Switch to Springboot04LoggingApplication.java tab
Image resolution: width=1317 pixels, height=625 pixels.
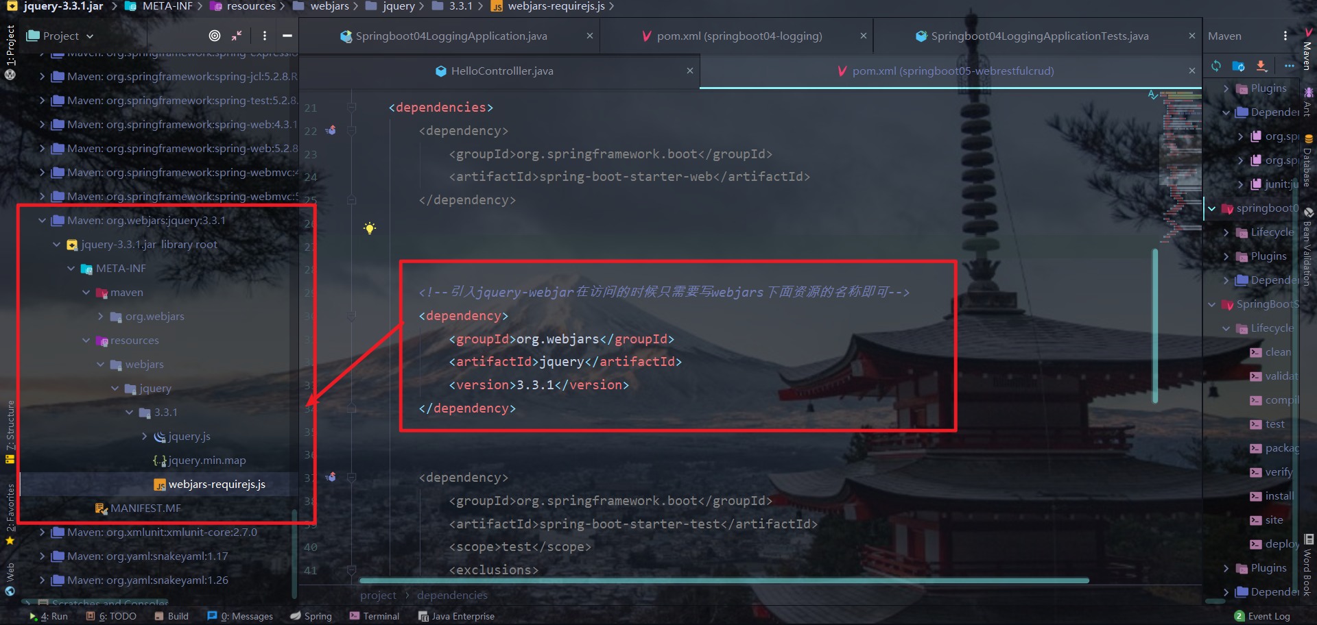click(451, 36)
